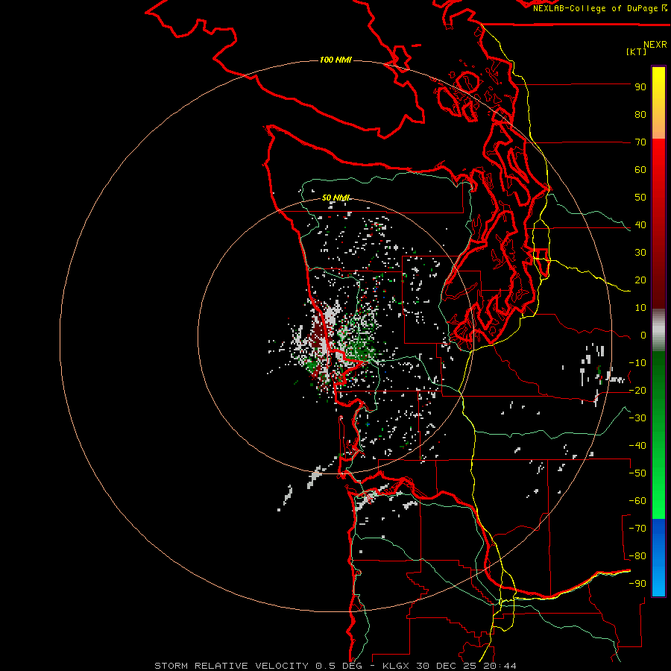Click the KLGX radar site identifier
The height and width of the screenshot is (671, 671).
click(396, 666)
